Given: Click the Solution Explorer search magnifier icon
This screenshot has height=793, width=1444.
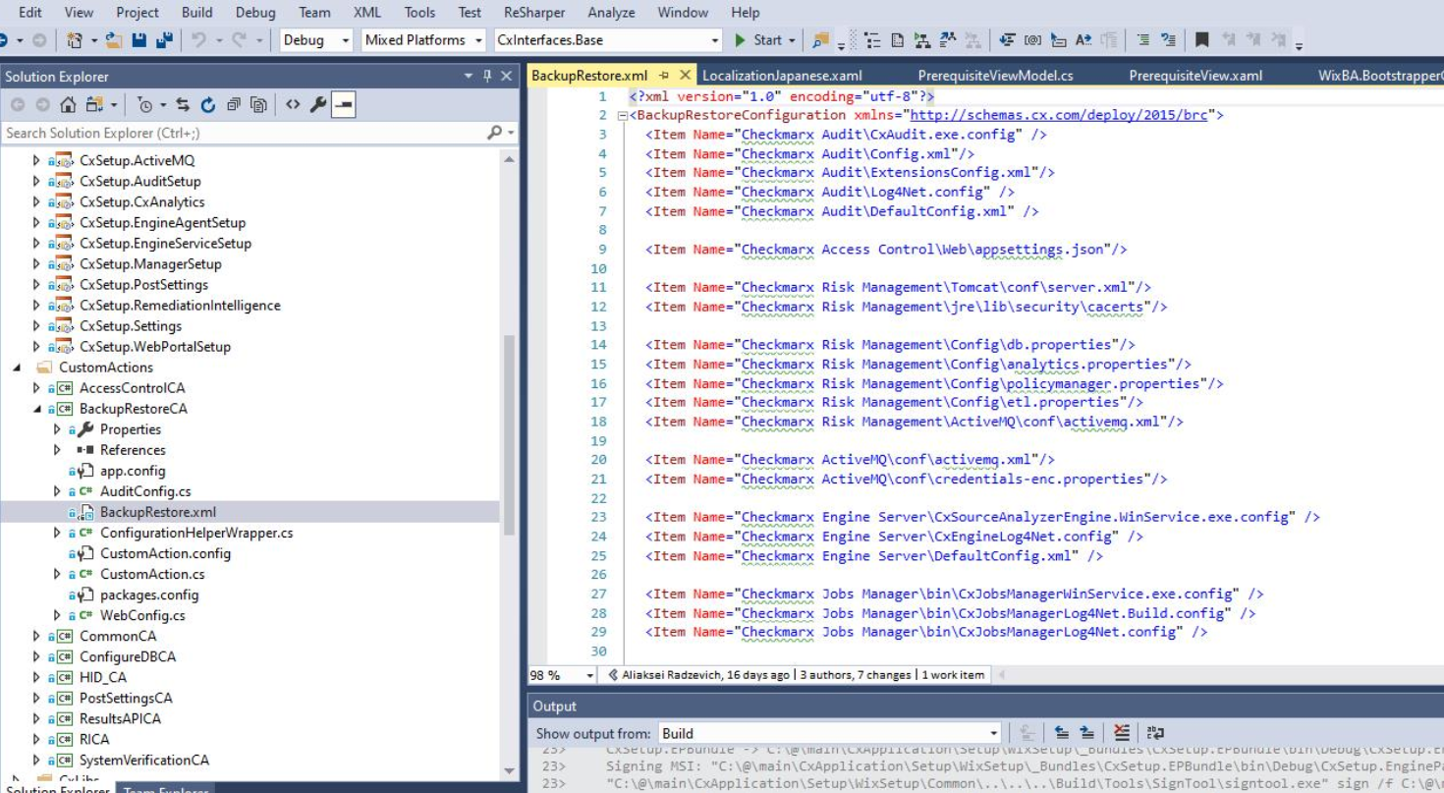Looking at the screenshot, I should [495, 133].
